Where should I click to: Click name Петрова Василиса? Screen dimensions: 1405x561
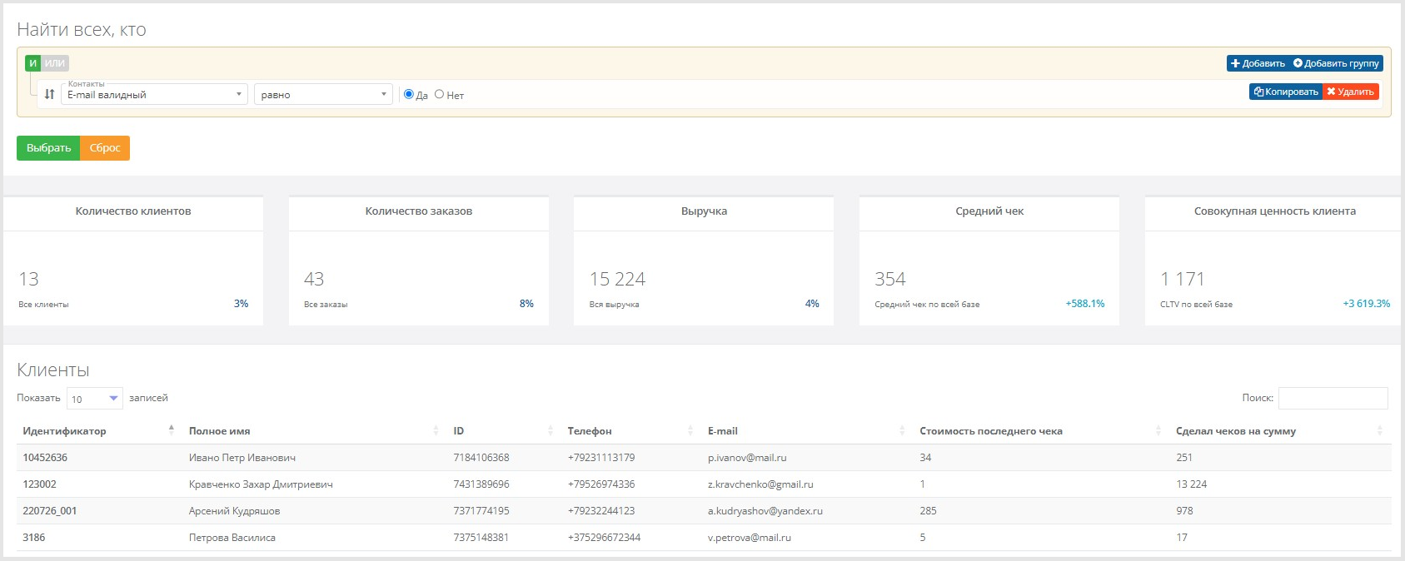coord(232,538)
